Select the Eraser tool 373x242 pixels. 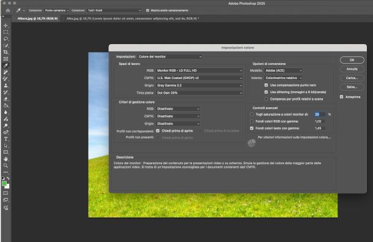click(x=6, y=99)
